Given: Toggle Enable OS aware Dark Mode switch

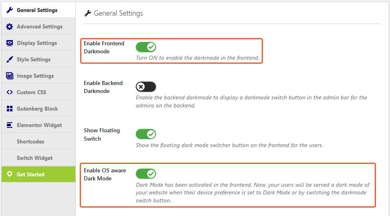Looking at the screenshot, I should (x=146, y=174).
